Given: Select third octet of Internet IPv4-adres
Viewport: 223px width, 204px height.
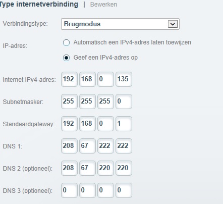Looking at the screenshot, I should point(105,79).
